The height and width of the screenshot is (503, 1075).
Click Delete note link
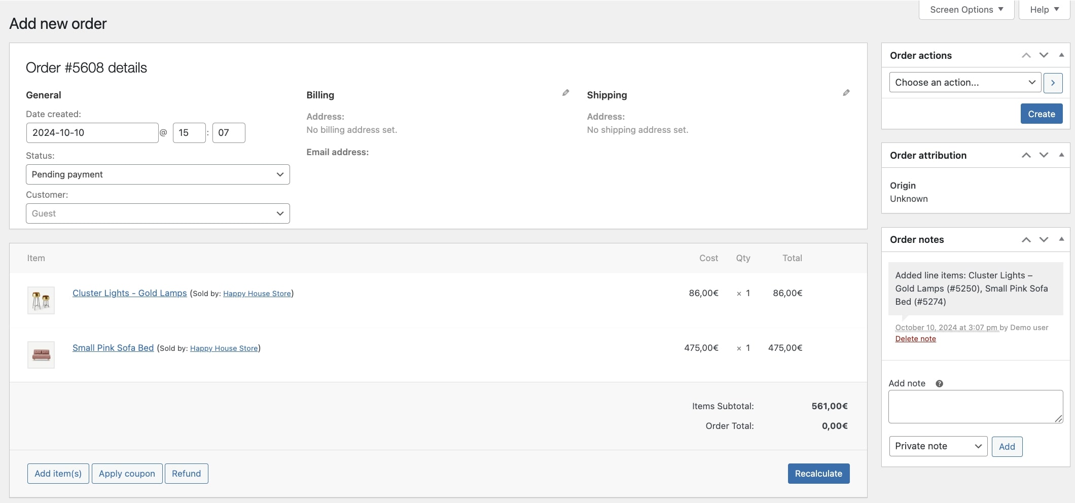pos(915,339)
